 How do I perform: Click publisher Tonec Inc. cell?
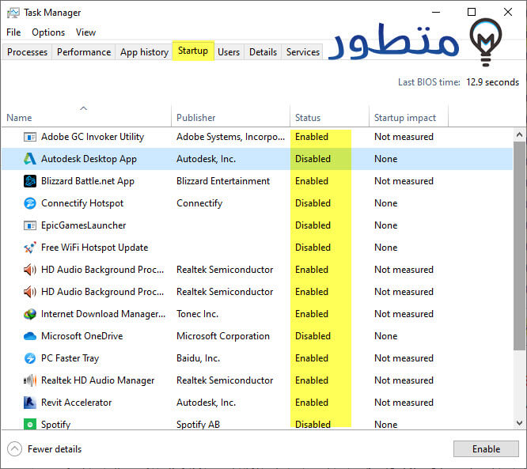pyautogui.click(x=197, y=314)
